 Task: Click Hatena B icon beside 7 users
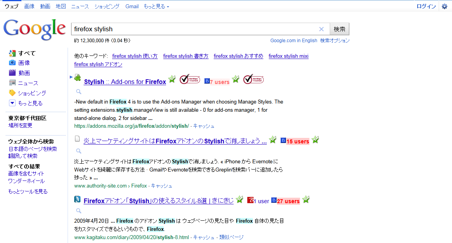point(207,81)
